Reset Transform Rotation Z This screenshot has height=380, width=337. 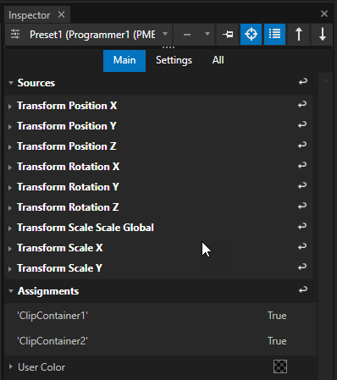(302, 207)
